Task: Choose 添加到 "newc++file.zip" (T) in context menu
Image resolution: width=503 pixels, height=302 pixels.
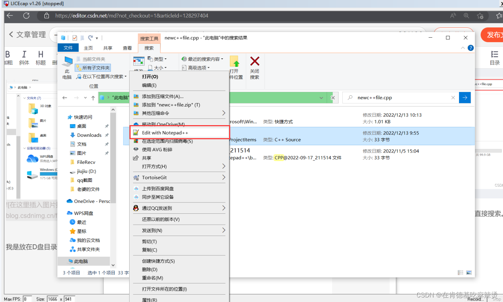Action: pyautogui.click(x=179, y=105)
